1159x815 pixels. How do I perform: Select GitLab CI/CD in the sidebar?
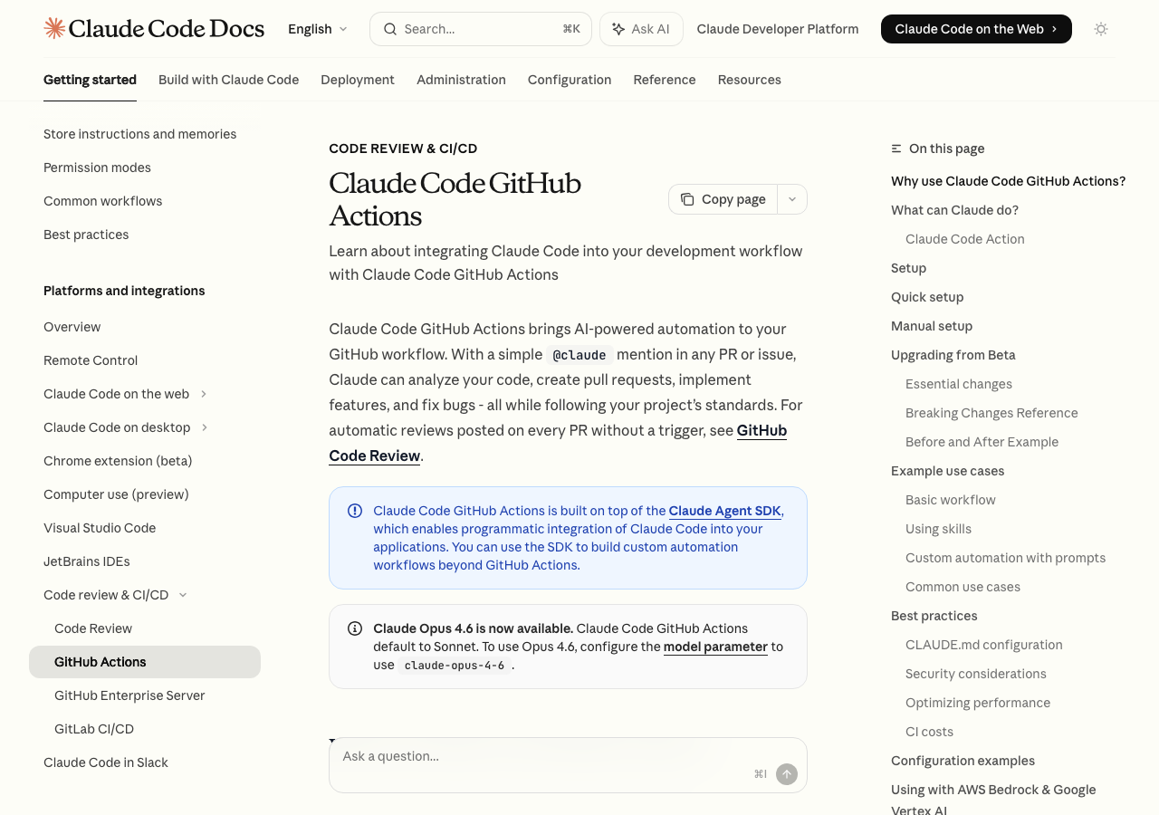(94, 729)
